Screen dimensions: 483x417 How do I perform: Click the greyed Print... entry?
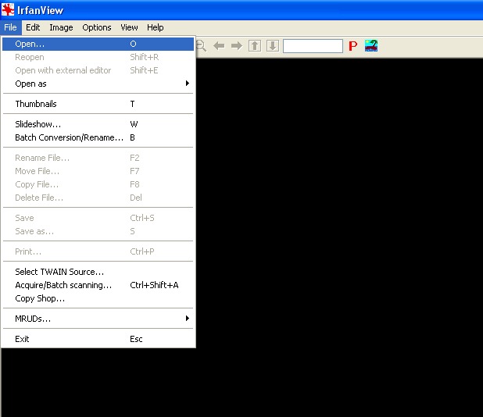(98, 251)
